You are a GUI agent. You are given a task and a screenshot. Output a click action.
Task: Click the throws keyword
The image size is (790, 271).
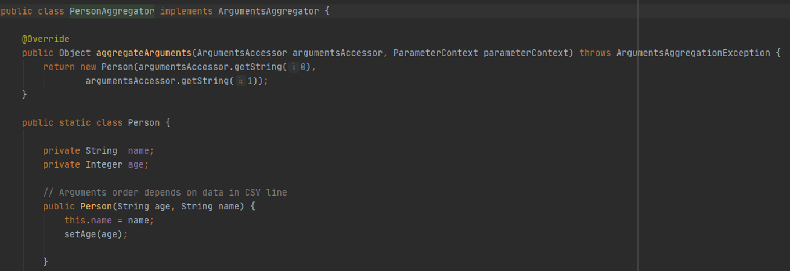(x=595, y=53)
